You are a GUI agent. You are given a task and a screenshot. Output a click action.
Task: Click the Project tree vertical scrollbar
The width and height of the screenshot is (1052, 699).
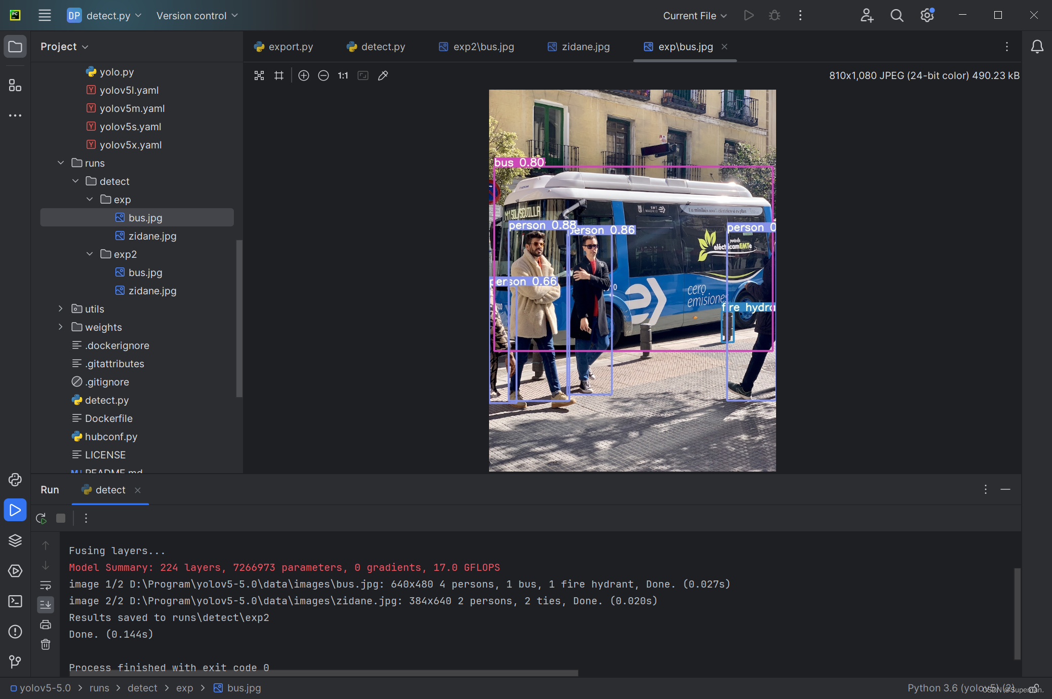coord(239,318)
